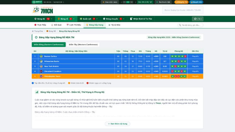This screenshot has height=132, width=235.
Task: Open the Boston Celtics team name
Action: (x=51, y=56)
